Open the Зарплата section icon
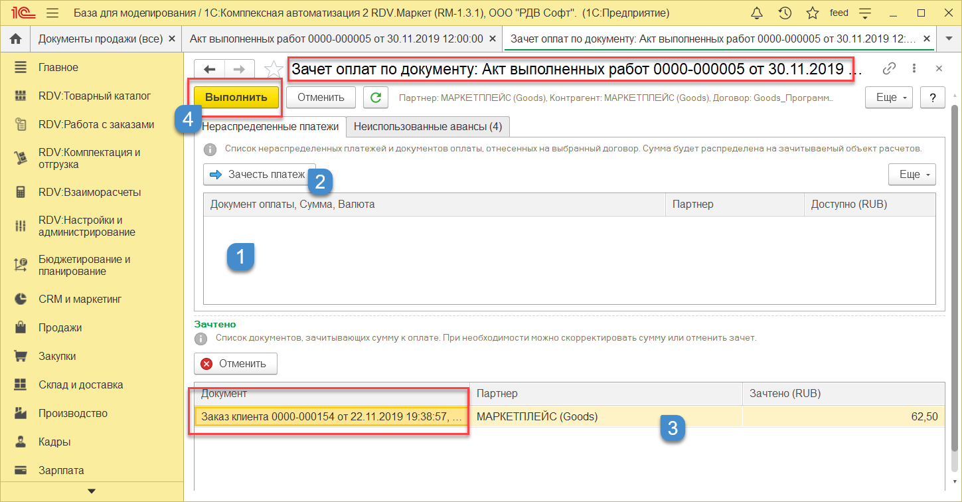 click(x=21, y=470)
